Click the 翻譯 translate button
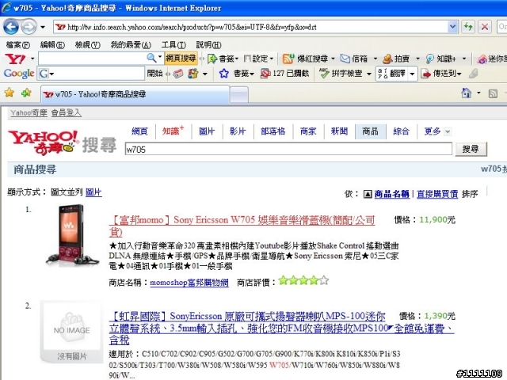 [391, 74]
